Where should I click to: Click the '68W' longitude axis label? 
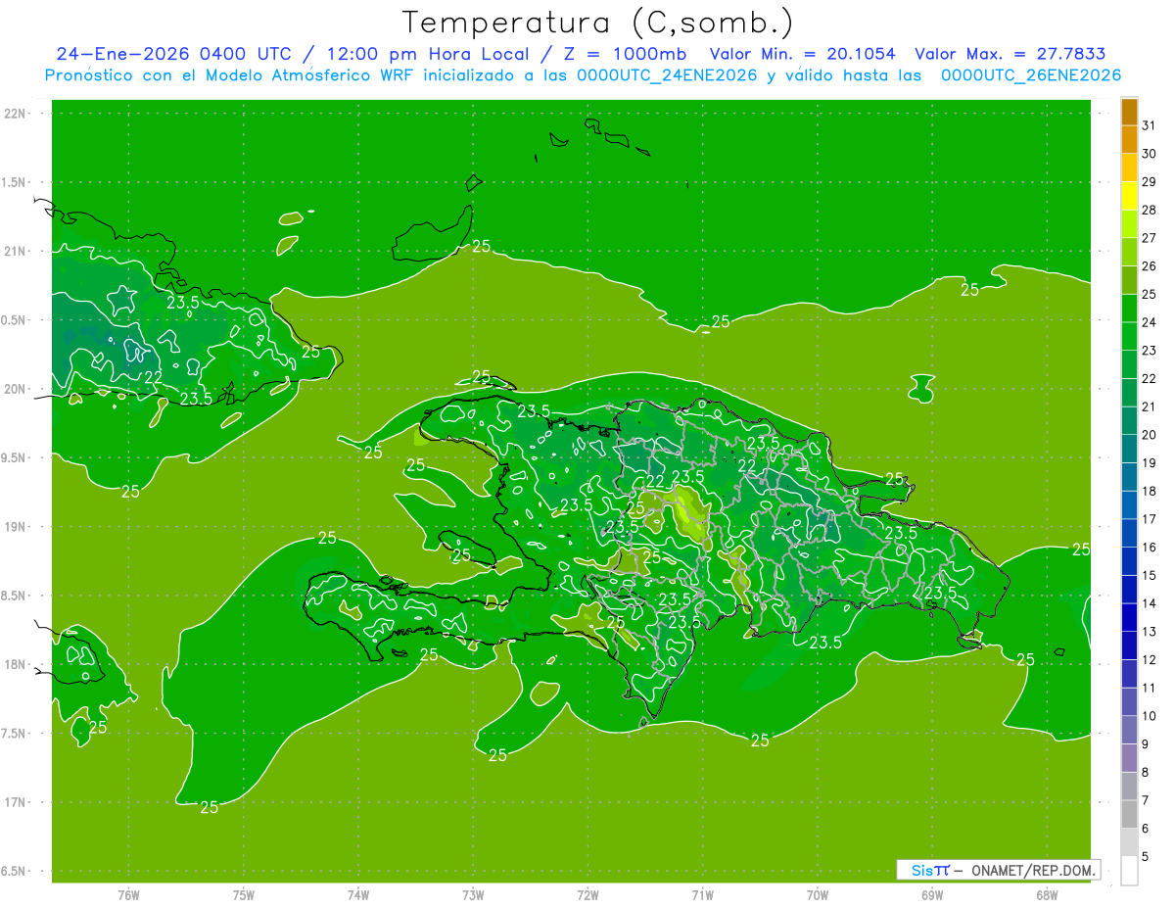click(x=1047, y=895)
